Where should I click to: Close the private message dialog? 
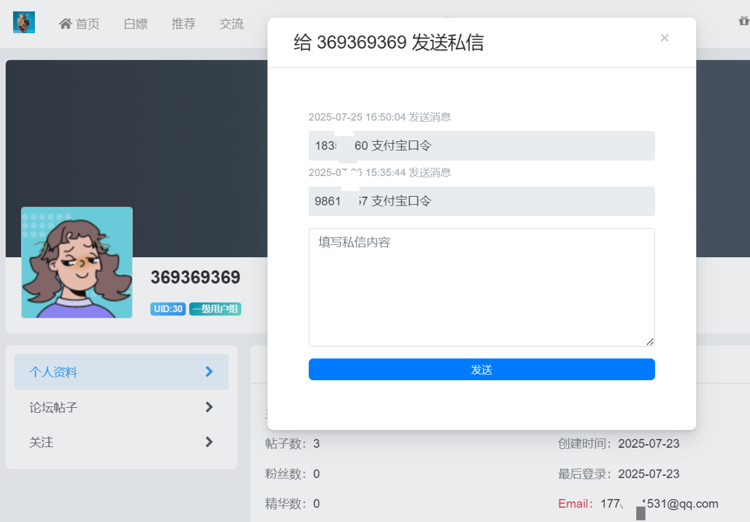pyautogui.click(x=664, y=38)
